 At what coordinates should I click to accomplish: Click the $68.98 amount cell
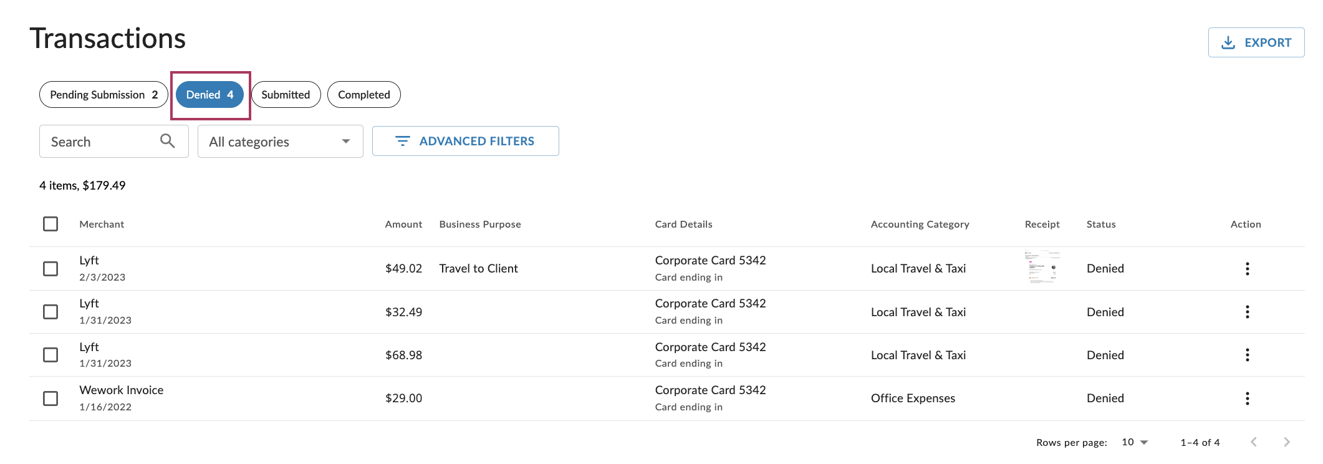click(403, 355)
